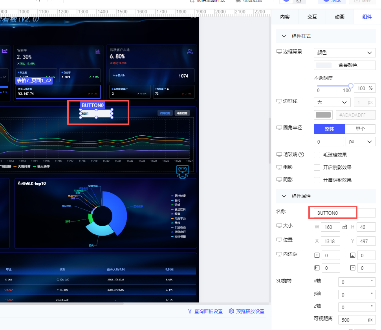Click the 阴影 monitor icon
Image resolution: width=381 pixels, height=330 pixels.
[279, 180]
